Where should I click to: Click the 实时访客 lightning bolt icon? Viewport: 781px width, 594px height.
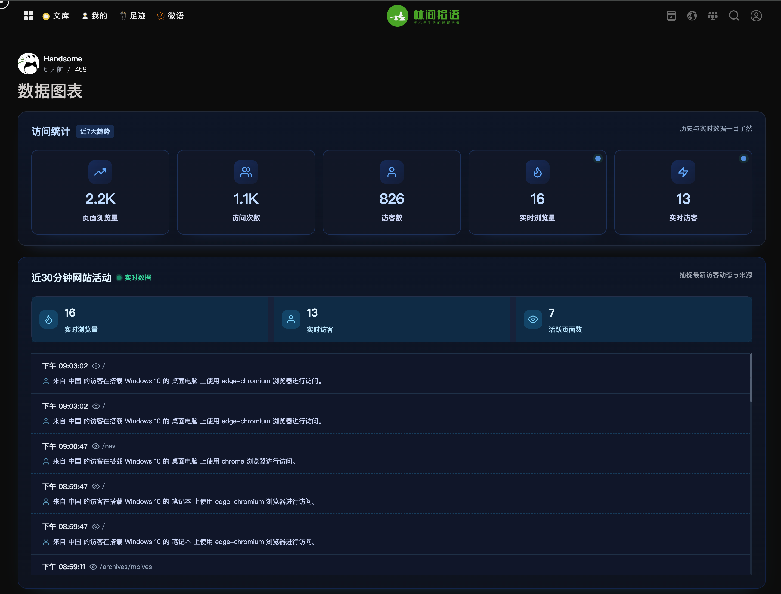[x=683, y=172]
